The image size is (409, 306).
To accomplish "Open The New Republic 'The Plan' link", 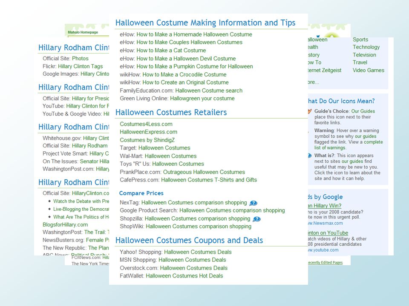I will click(x=98, y=248).
